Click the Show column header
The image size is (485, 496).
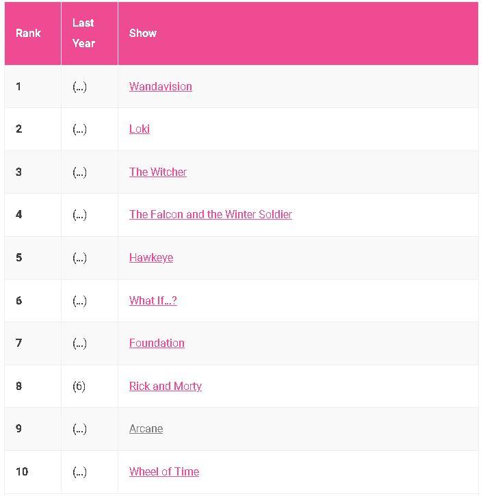pyautogui.click(x=143, y=33)
